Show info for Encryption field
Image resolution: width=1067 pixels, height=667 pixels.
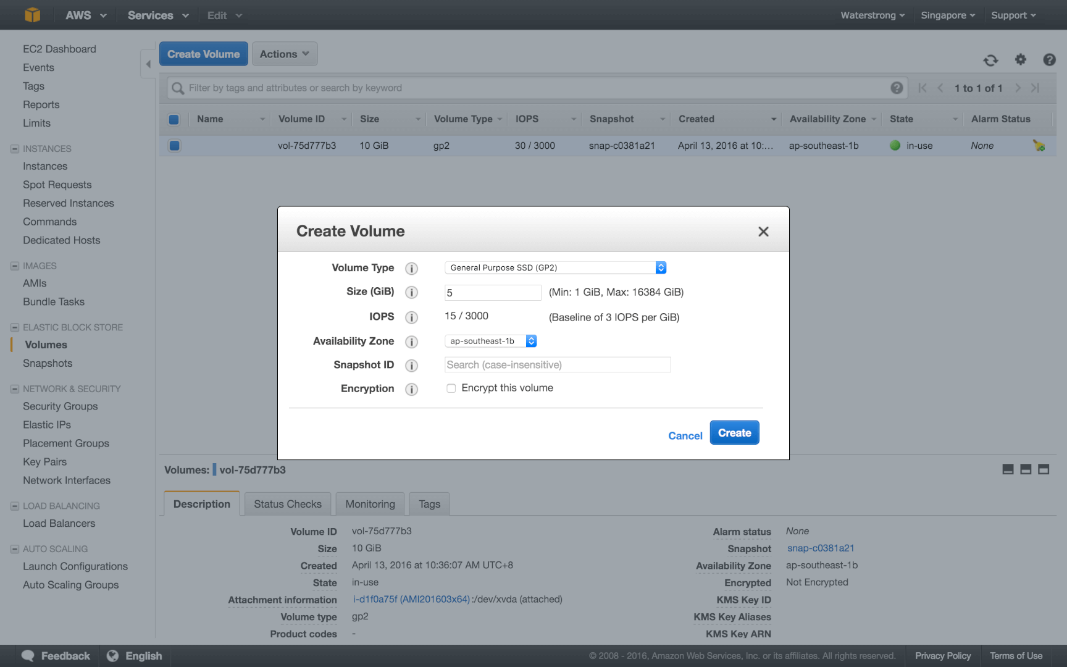tap(411, 389)
